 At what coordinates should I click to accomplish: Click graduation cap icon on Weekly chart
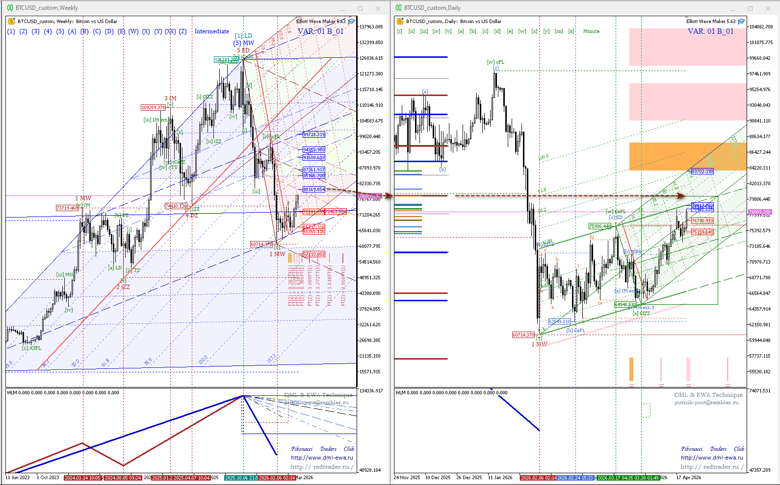pos(351,22)
